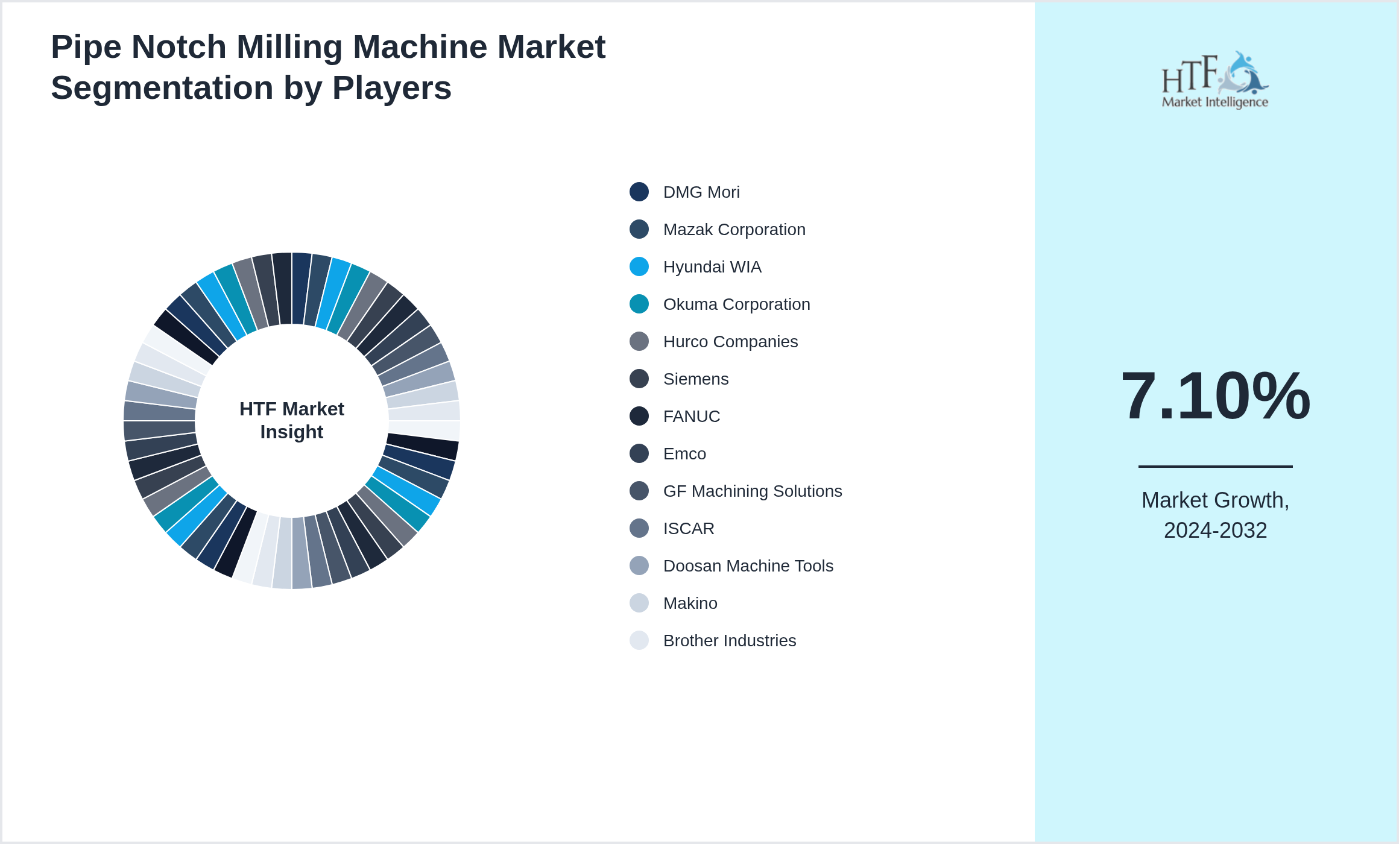Click the Makino legend color dot
This screenshot has width=1399, height=844.
pos(639,603)
